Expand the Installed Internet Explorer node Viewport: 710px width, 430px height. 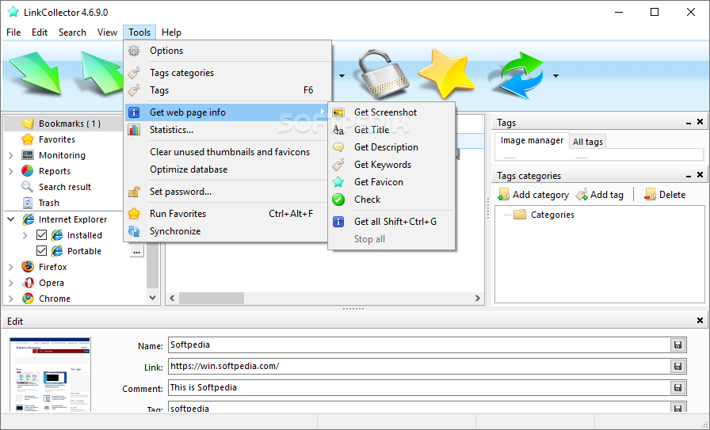(25, 235)
